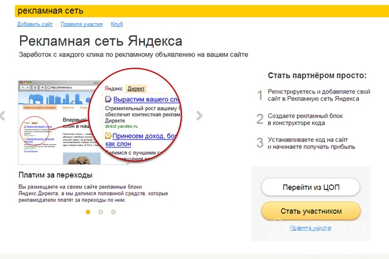389x259 pixels.
Task: Click the direct.yandex.ru address text
Action: coord(121,126)
